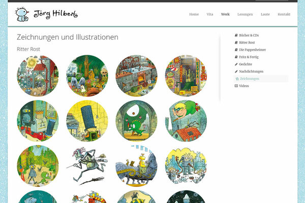Screen dimensions: 305x203
Task: Open the Home menu item
Action: [x=194, y=14]
